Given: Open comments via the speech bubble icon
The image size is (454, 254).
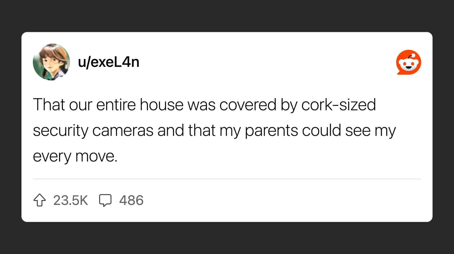Looking at the screenshot, I should (105, 200).
